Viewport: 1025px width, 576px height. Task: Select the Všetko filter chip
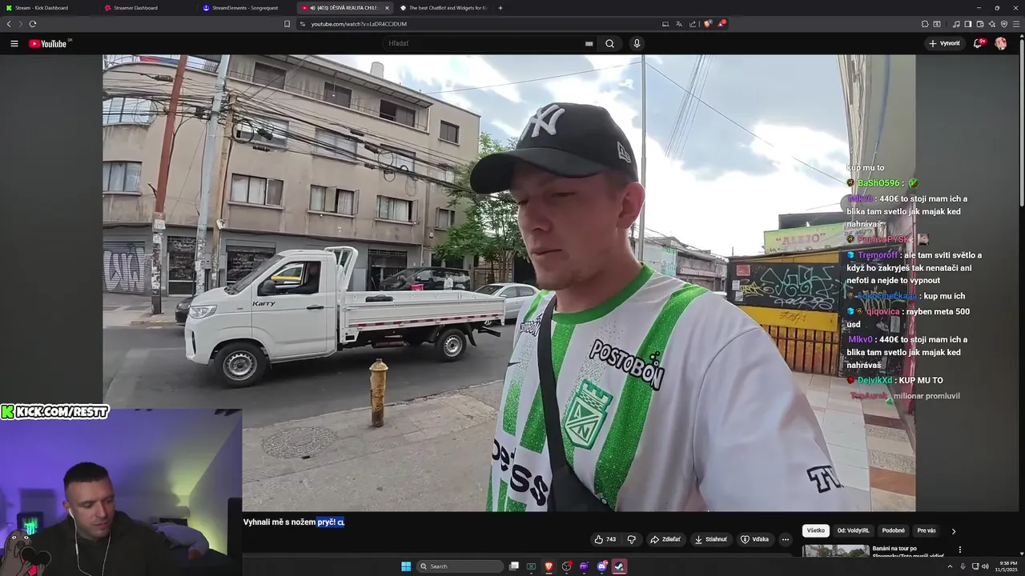coord(816,530)
